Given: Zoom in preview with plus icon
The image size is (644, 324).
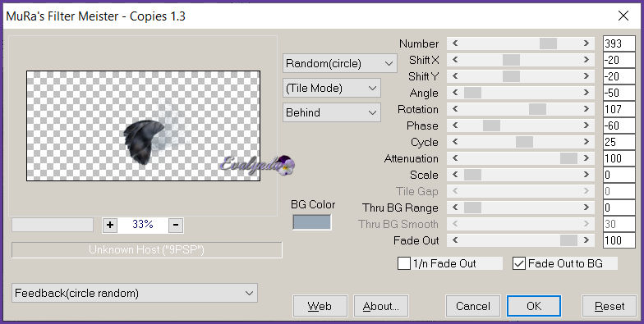Looking at the screenshot, I should [110, 225].
